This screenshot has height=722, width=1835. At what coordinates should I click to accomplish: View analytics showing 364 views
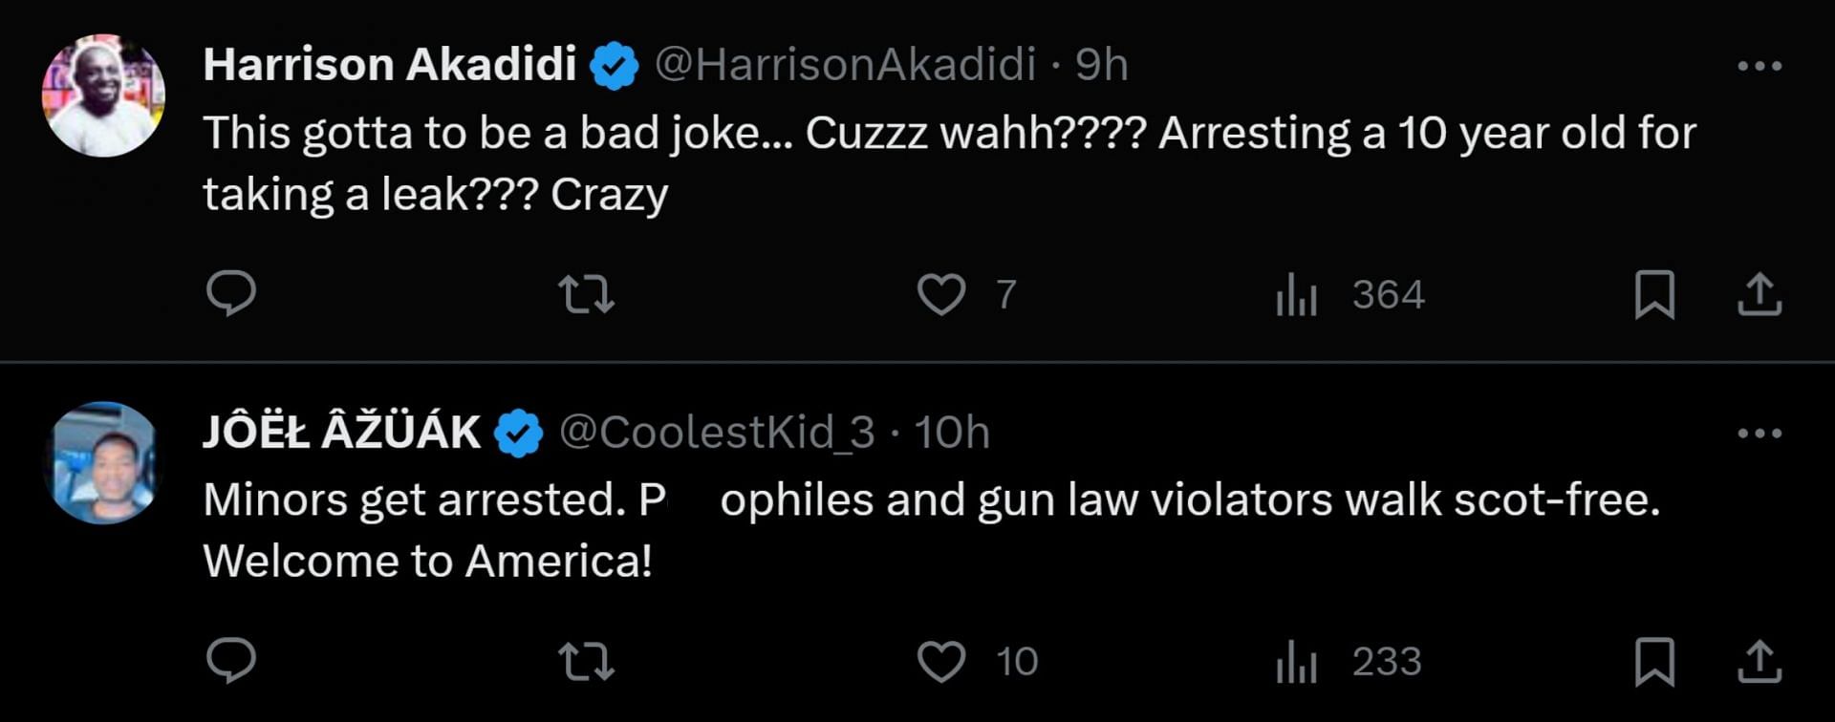1350,294
